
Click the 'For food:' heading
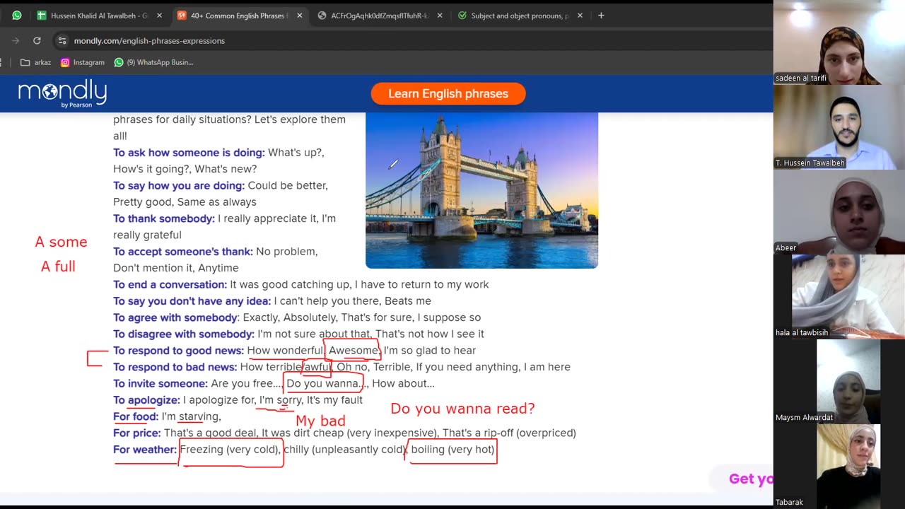(136, 417)
